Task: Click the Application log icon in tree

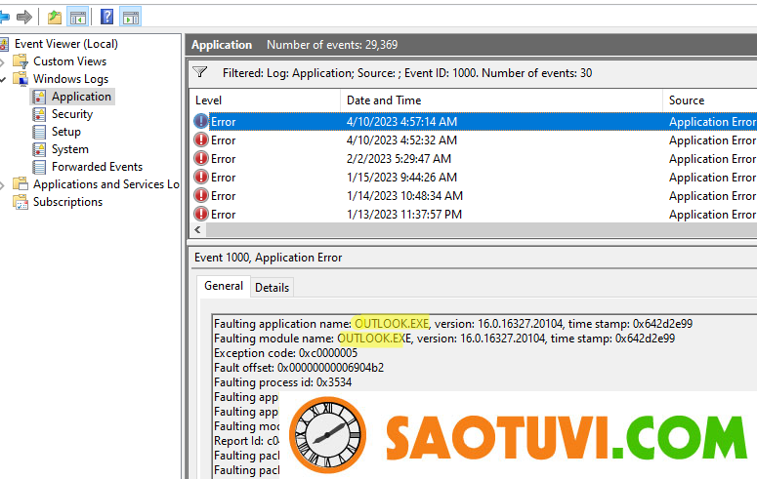Action: 39,97
